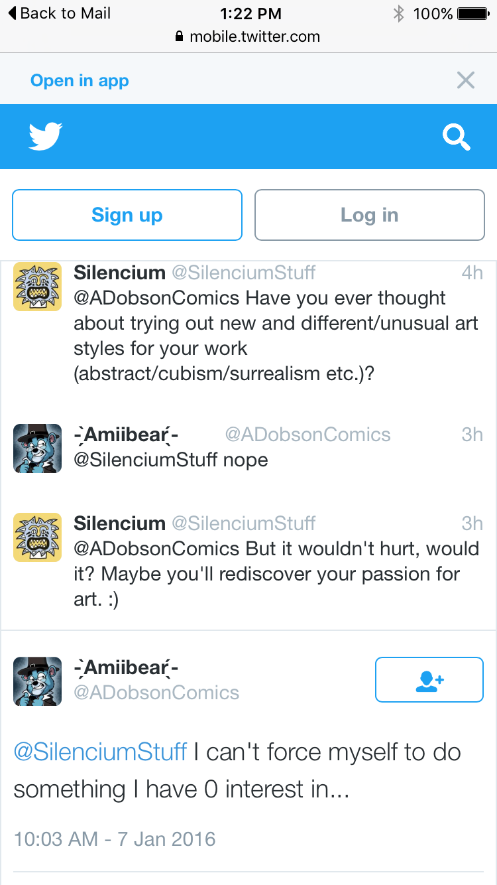Viewport: 497px width, 885px height.
Task: Select the first Silencium display name
Action: 119,273
